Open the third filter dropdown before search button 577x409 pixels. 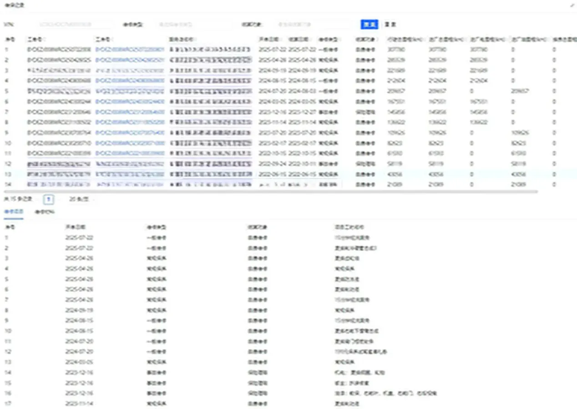[x=314, y=25]
